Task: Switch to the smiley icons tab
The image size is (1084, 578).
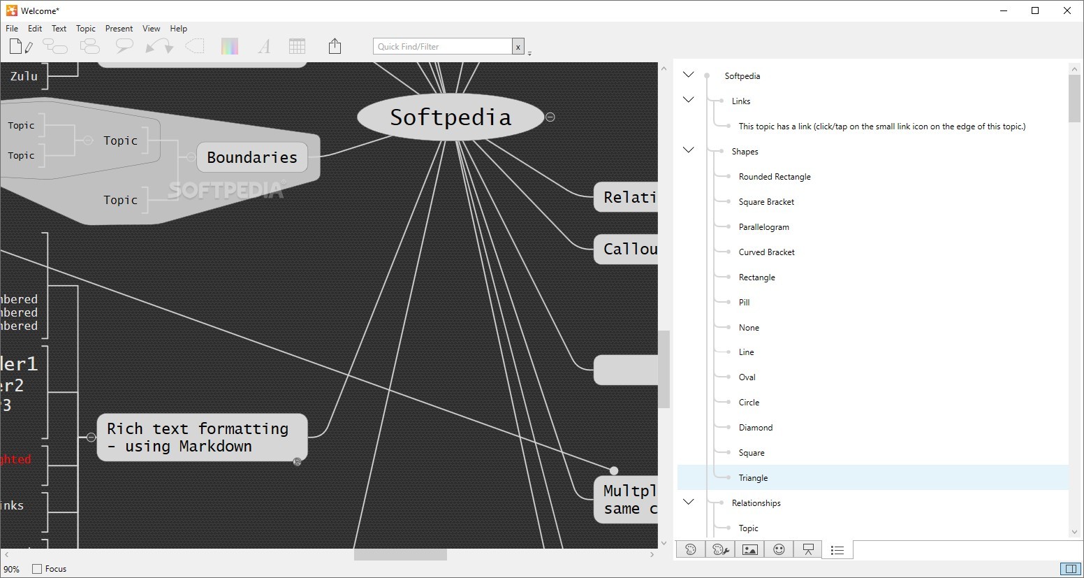Action: click(779, 550)
